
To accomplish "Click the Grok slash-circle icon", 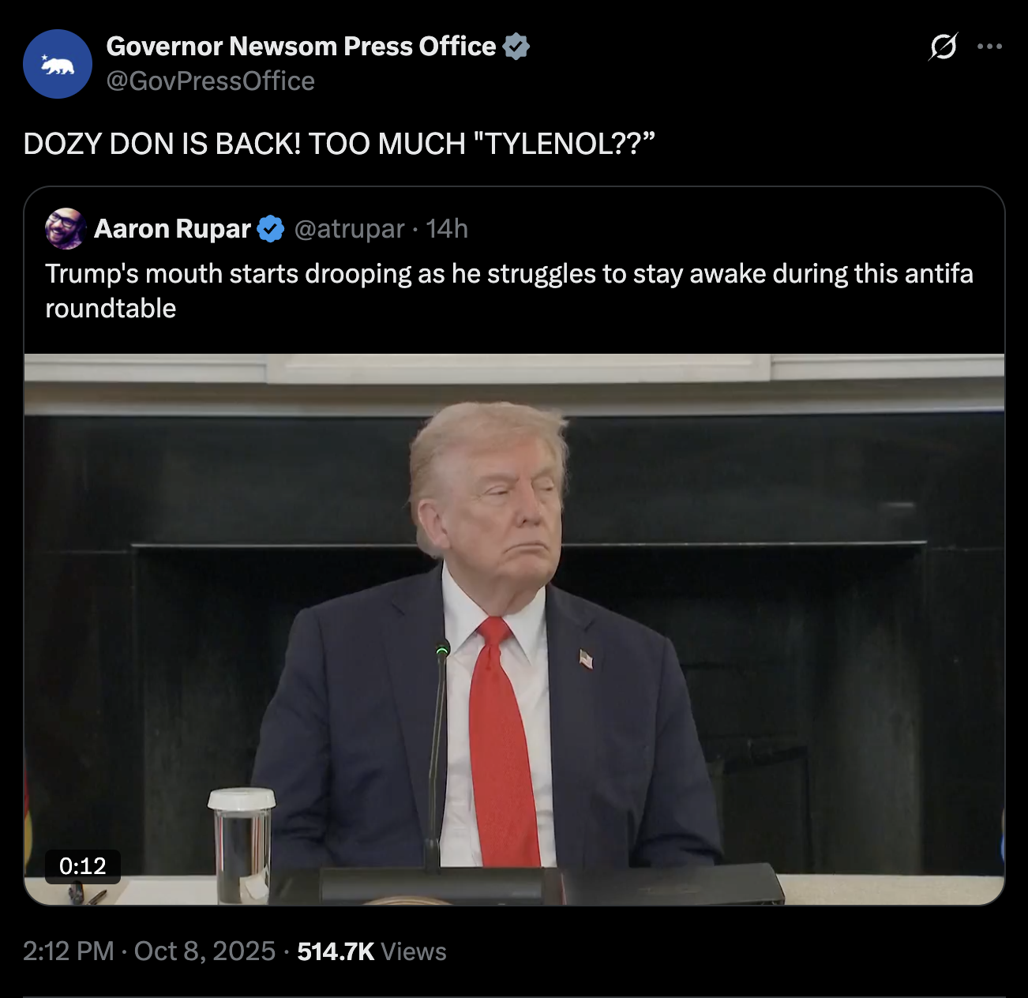I will click(x=943, y=47).
